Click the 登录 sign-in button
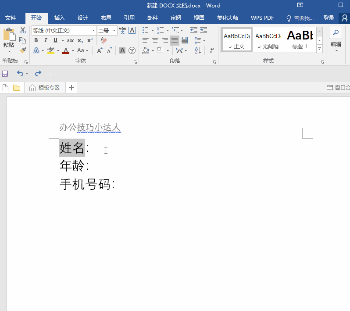Viewport: 350px width, 311px height. point(329,18)
